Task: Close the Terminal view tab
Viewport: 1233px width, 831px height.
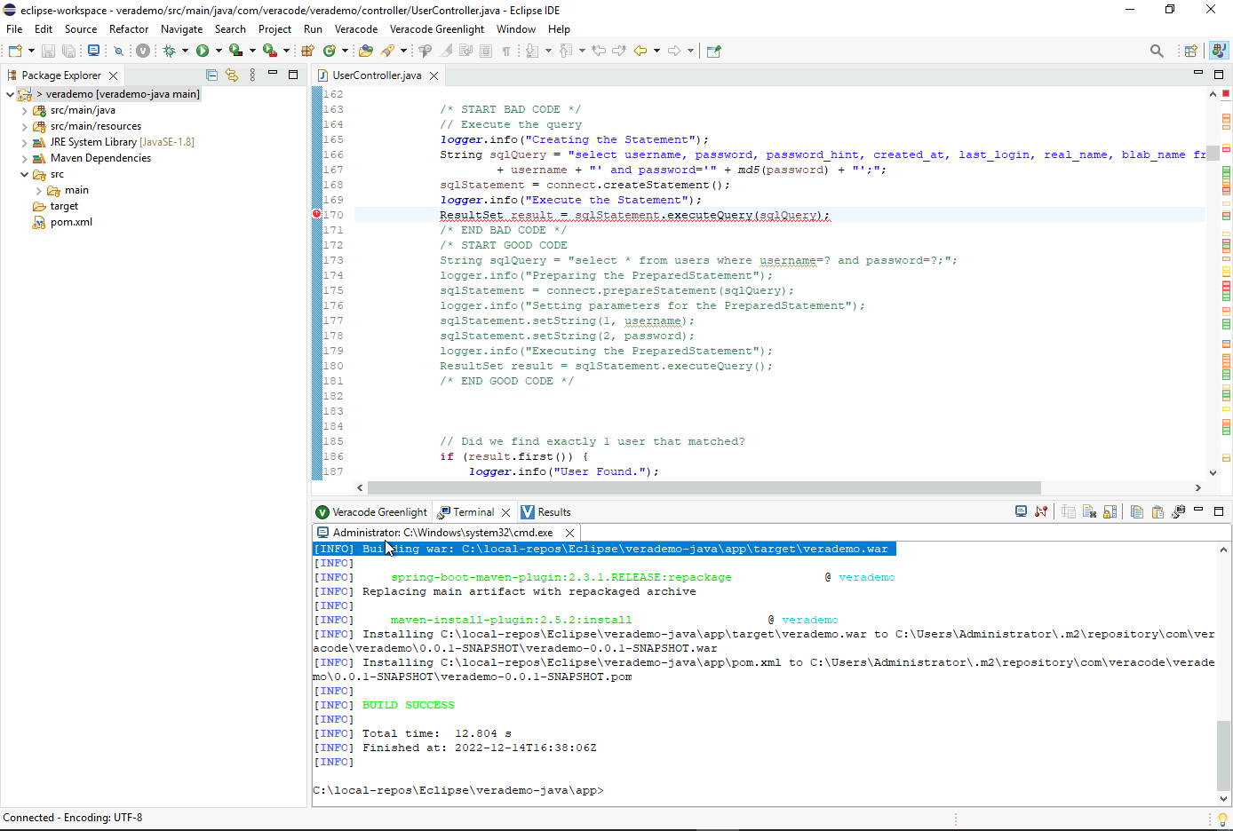Action: click(505, 512)
